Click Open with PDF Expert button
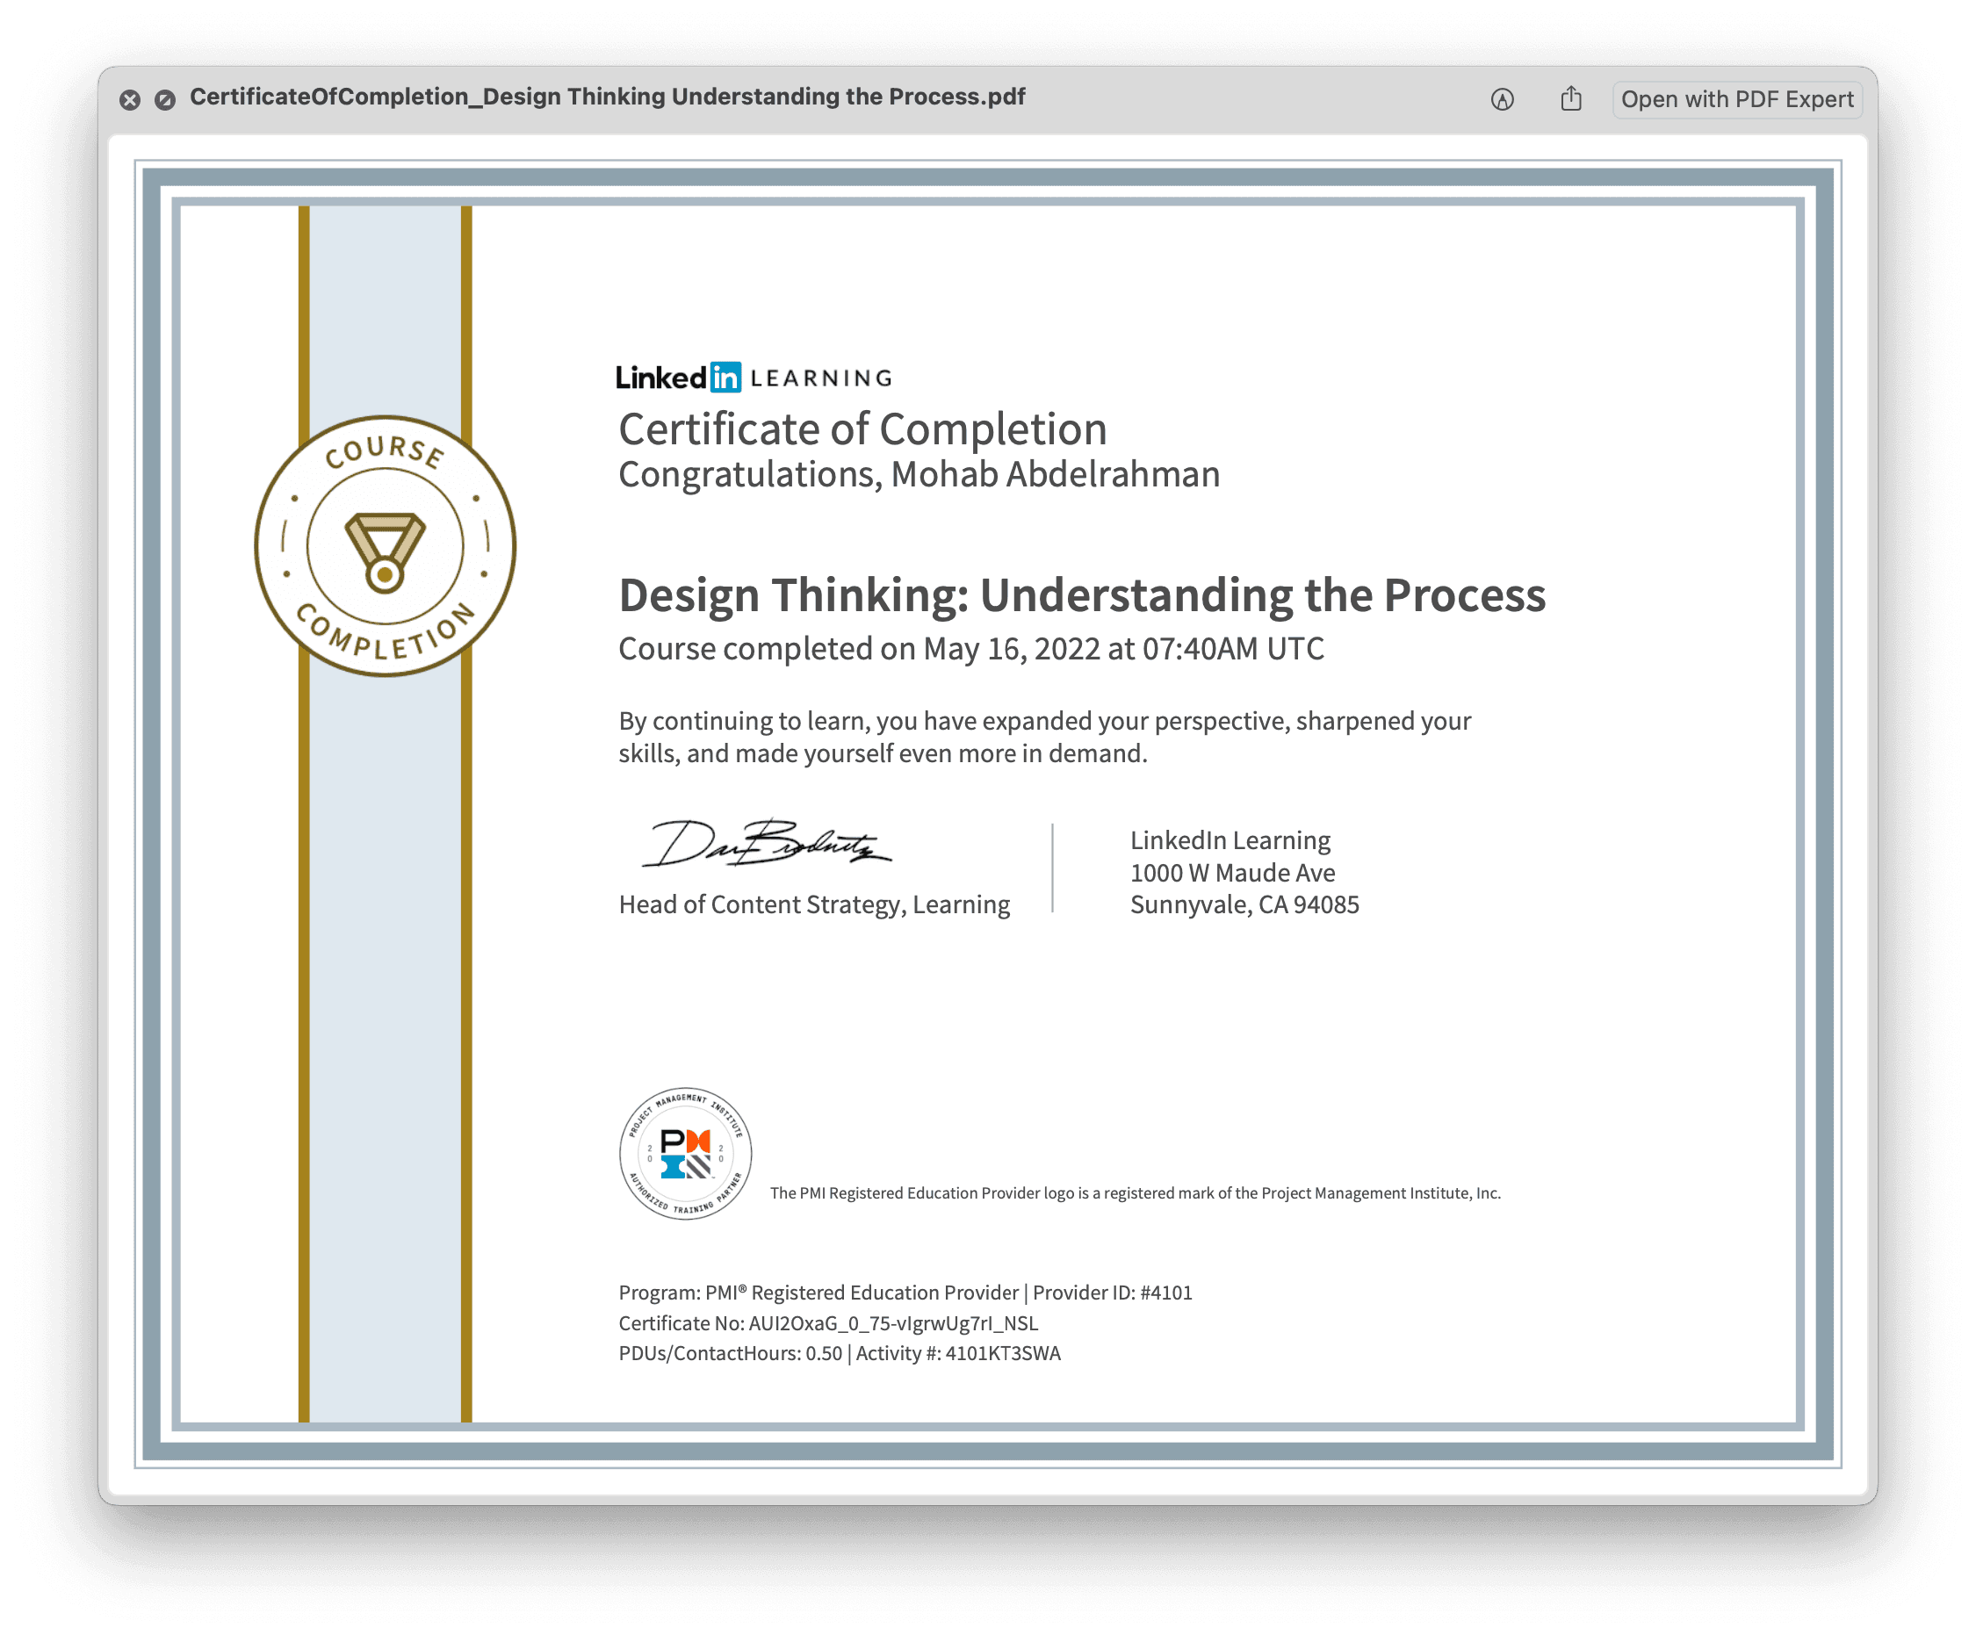The height and width of the screenshot is (1635, 1976). point(1736,98)
